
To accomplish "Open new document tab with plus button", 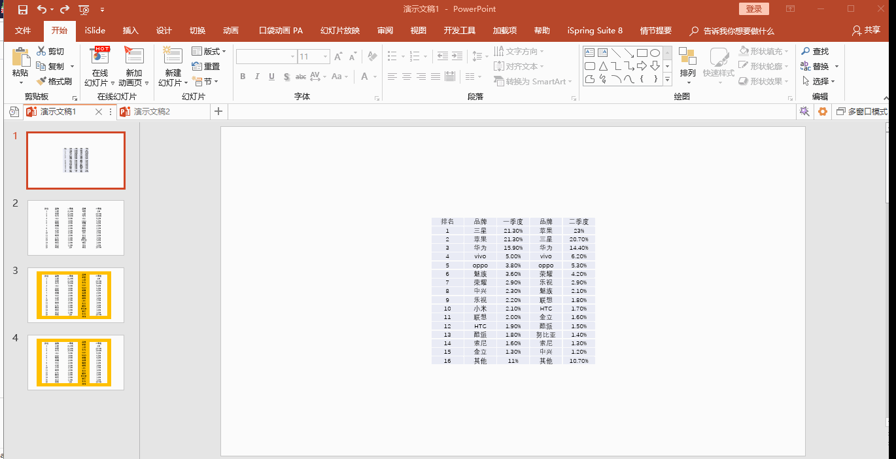I will [218, 112].
